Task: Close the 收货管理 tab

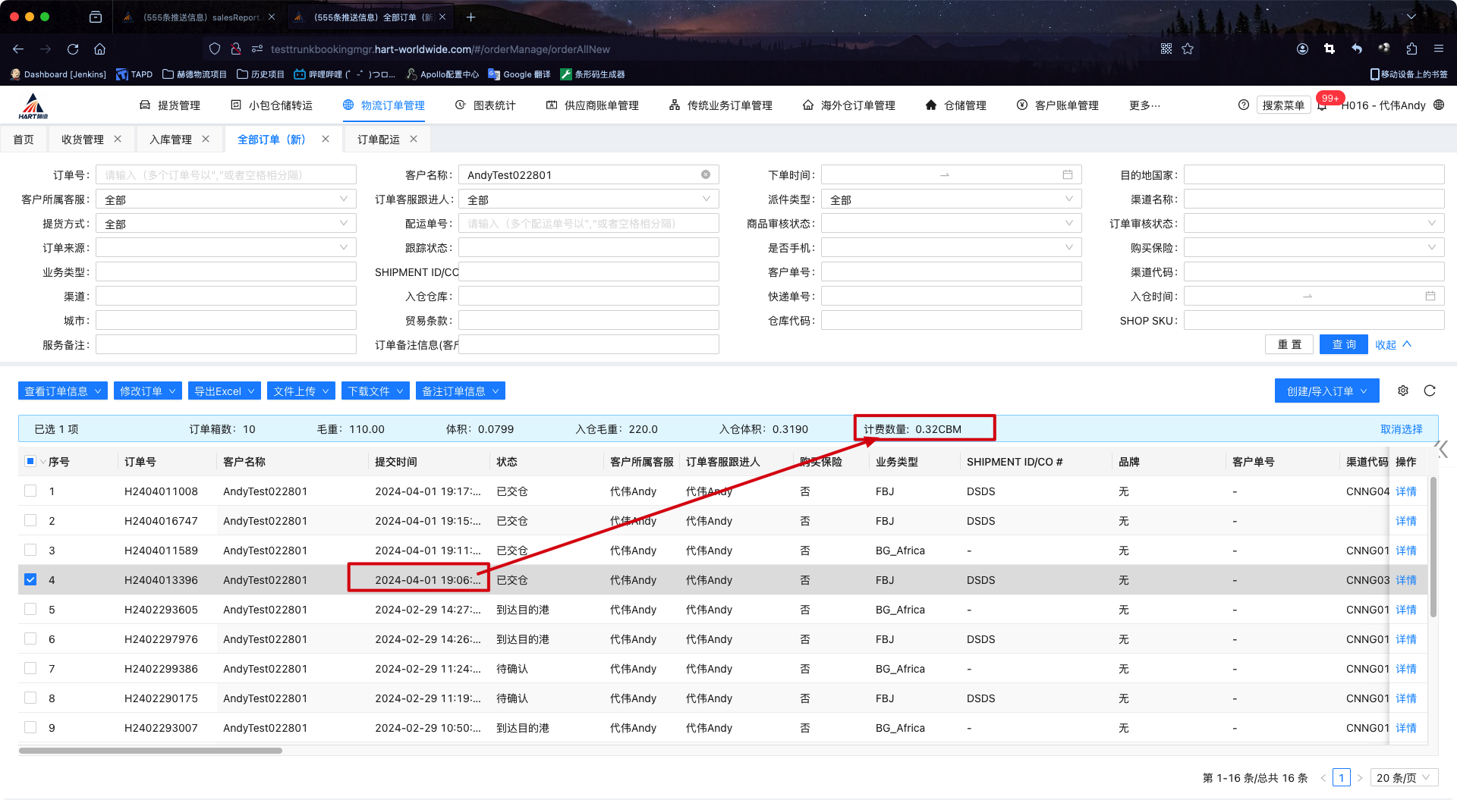Action: 118,139
